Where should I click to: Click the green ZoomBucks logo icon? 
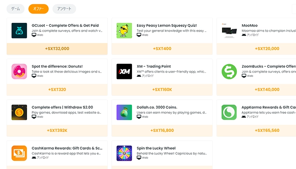coord(229,71)
